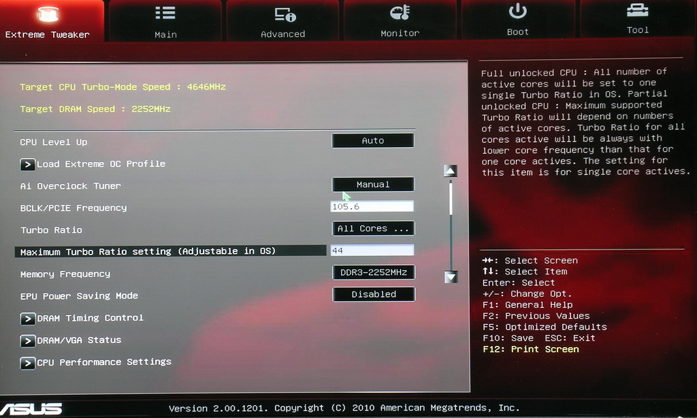Click the F10: Save hint

click(508, 338)
